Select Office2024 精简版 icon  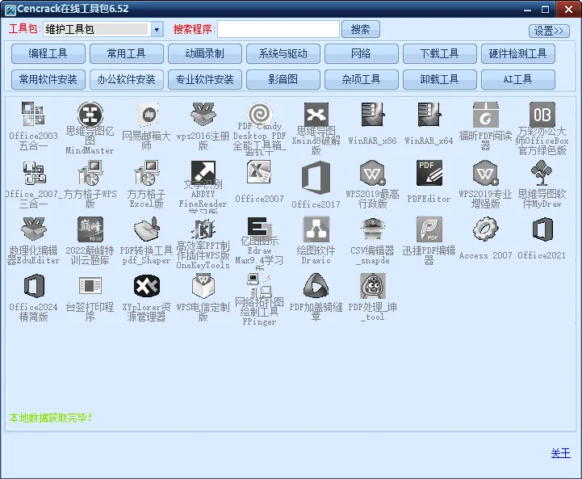click(x=33, y=286)
